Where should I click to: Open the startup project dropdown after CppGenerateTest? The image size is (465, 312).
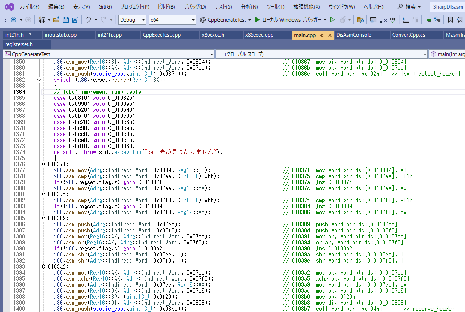click(x=250, y=20)
